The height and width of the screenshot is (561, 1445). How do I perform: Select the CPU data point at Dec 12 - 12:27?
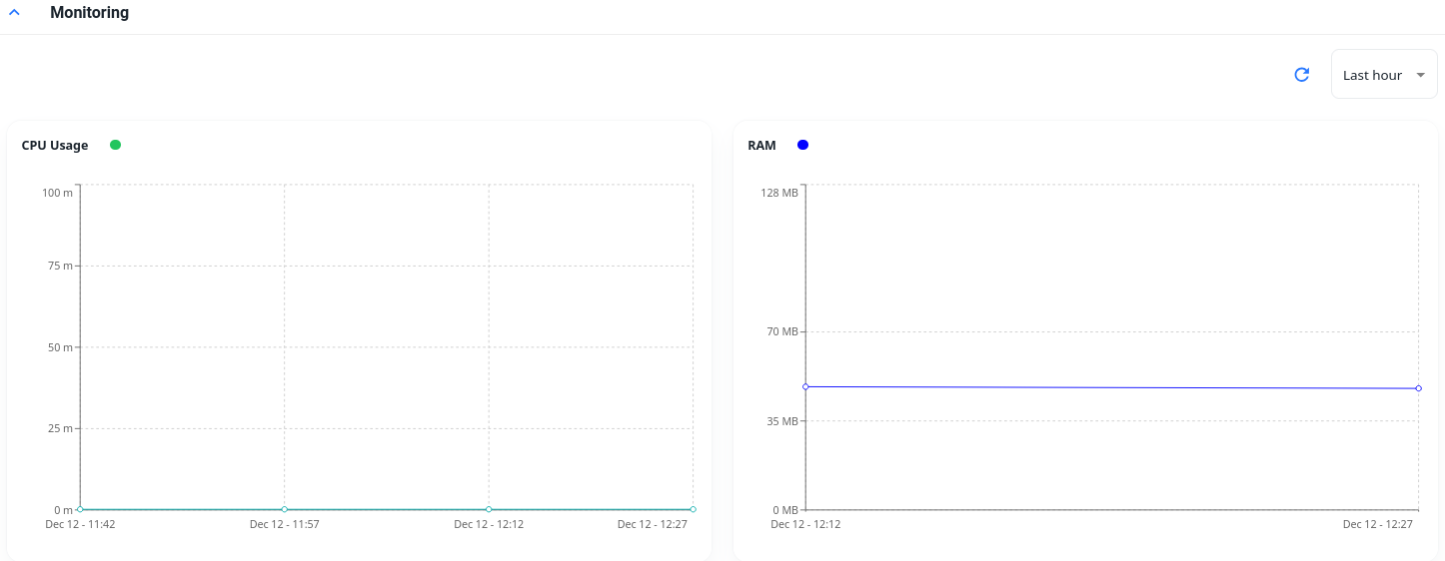tap(693, 509)
